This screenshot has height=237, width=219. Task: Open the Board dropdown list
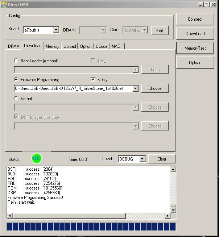[56, 30]
